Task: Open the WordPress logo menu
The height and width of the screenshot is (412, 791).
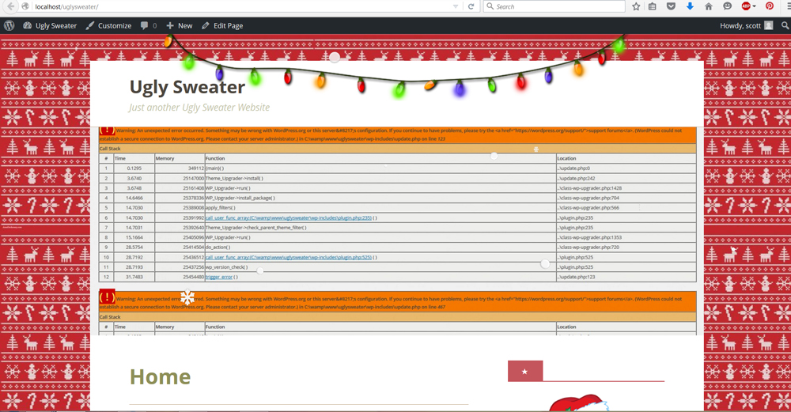Action: [x=9, y=25]
